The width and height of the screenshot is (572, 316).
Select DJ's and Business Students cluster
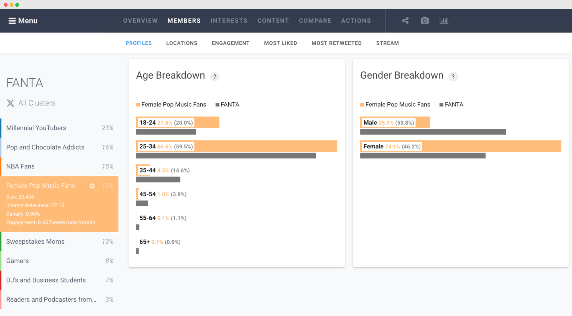(x=59, y=280)
